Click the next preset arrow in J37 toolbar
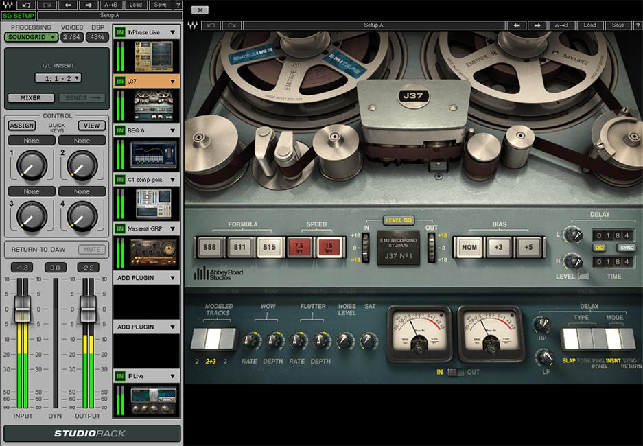This screenshot has height=446, width=643. [537, 25]
